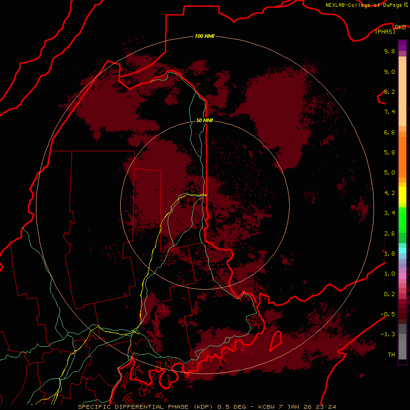Click the KDP product title at the bottom

(206, 407)
